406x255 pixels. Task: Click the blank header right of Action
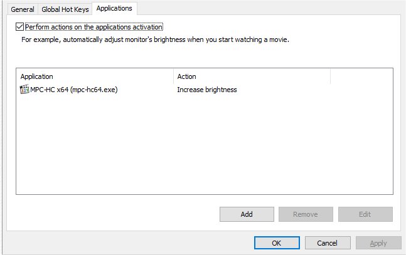click(x=361, y=76)
